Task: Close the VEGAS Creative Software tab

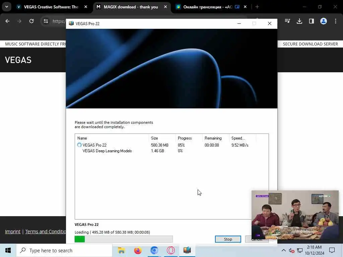Action: (x=86, y=7)
